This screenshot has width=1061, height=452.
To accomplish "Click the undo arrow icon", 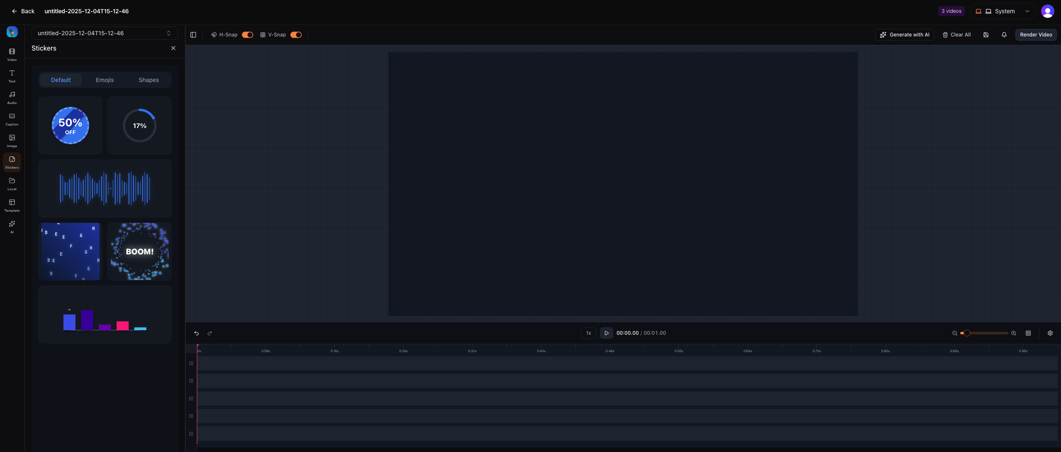I will pyautogui.click(x=197, y=333).
